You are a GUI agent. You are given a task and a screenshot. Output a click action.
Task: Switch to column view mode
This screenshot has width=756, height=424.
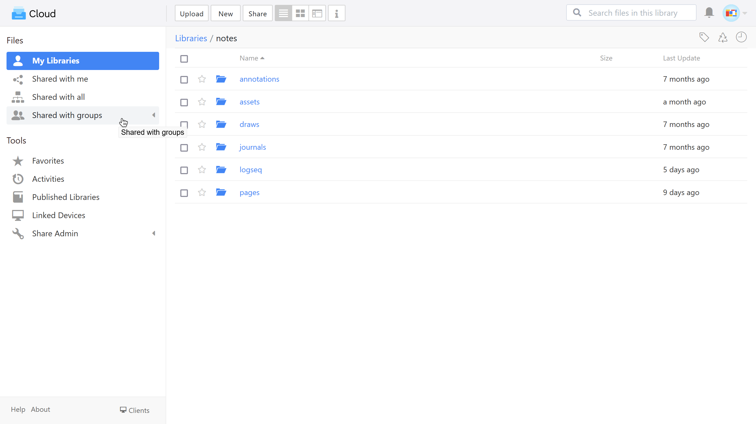click(317, 13)
